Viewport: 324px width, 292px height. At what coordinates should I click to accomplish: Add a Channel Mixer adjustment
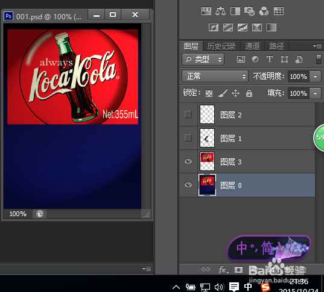264,11
